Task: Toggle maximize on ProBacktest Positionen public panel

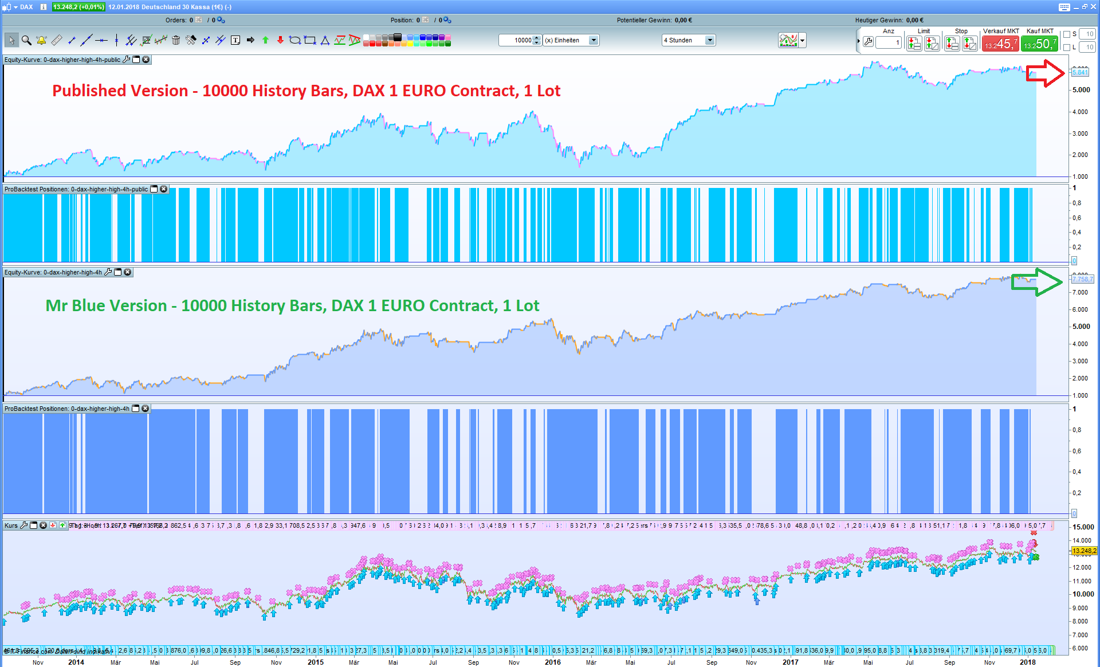Action: (154, 189)
